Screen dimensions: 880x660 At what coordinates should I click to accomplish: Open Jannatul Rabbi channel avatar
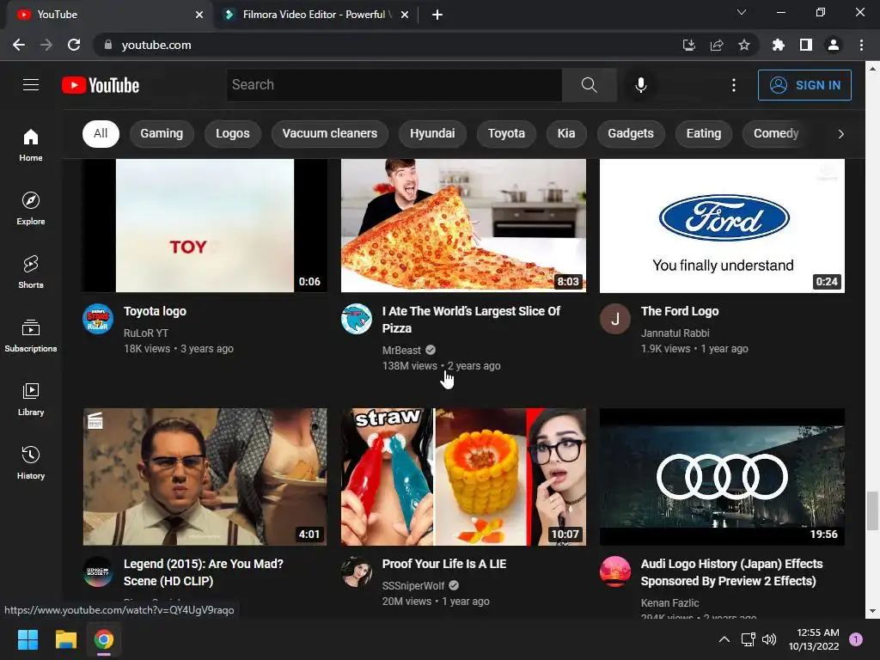(615, 319)
